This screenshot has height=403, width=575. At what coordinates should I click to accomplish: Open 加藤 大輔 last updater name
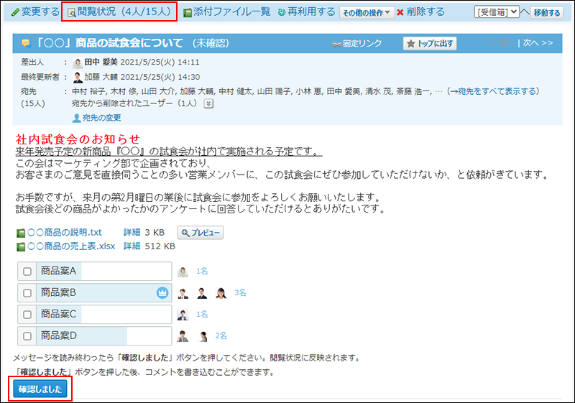pos(101,77)
